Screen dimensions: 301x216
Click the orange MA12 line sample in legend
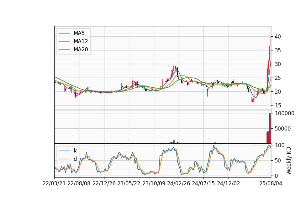tap(64, 41)
